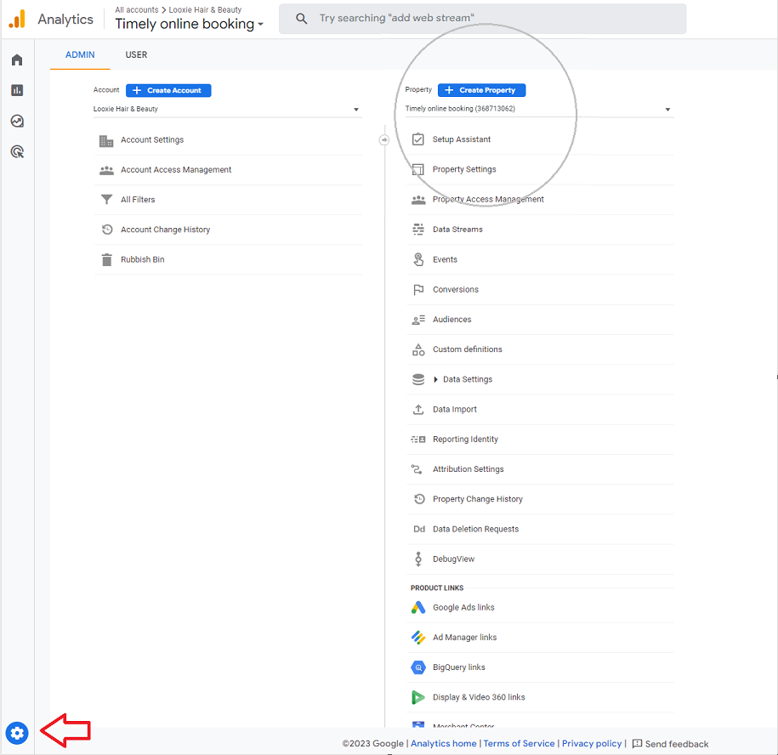Viewport: 778px width, 755px height.
Task: Click the Google Analytics logo
Action: click(x=17, y=20)
